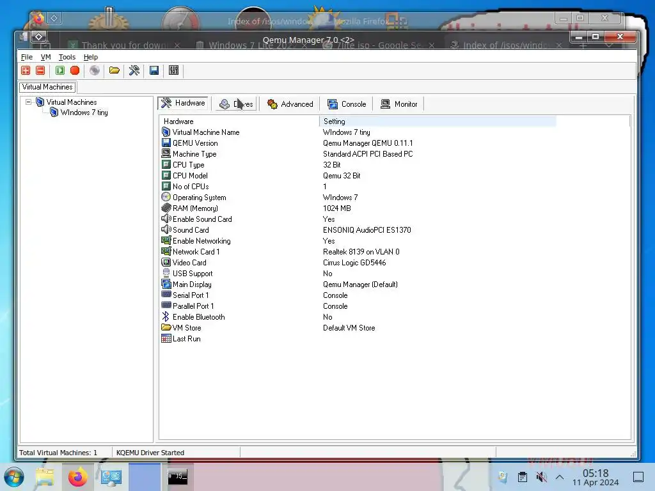Switch to the Advanced tab
Screen dimensions: 655x491
290,104
